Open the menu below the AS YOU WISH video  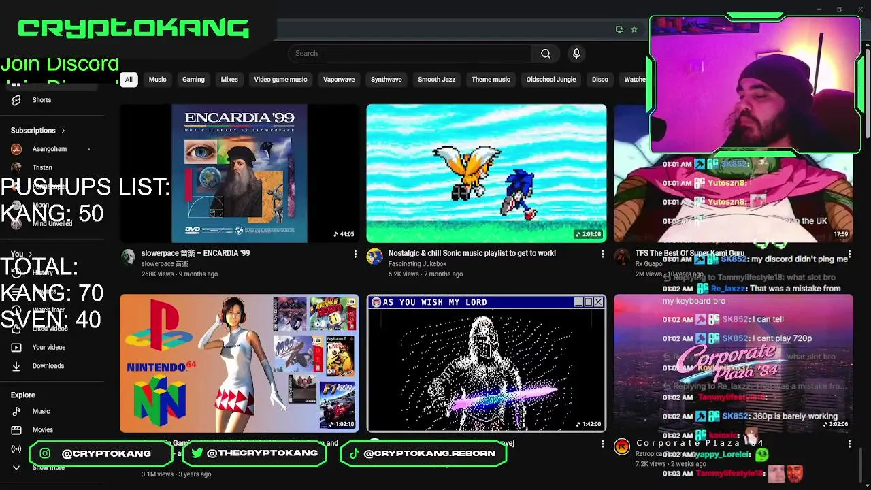(602, 444)
